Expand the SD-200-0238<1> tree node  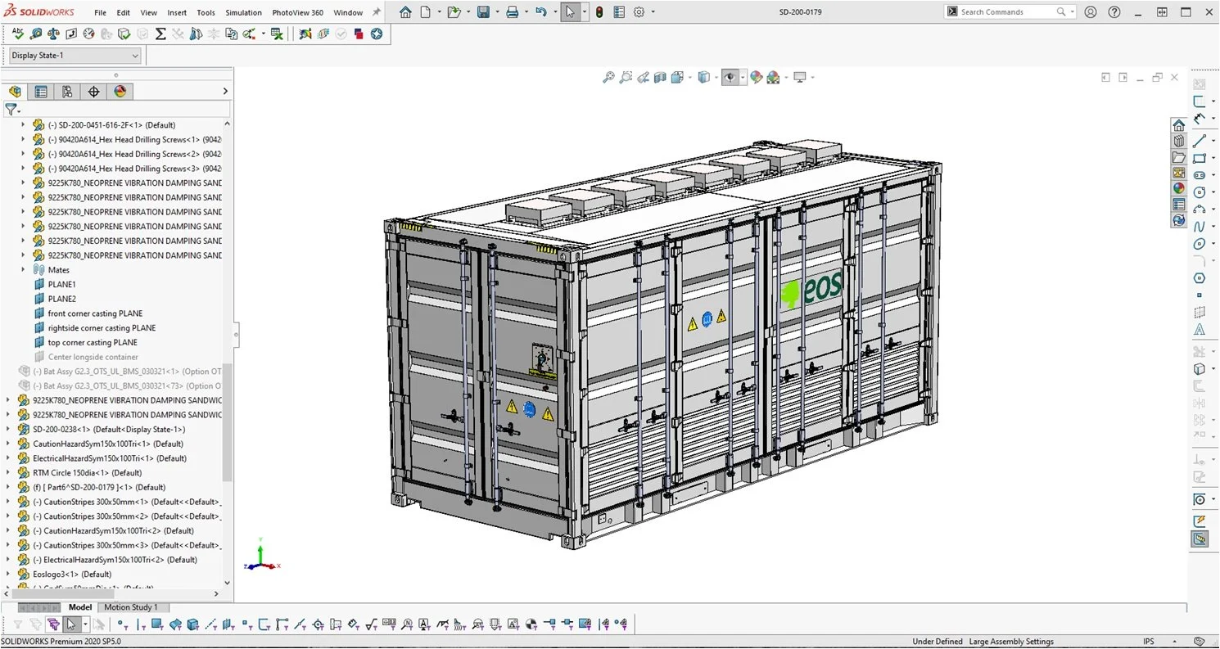8,430
